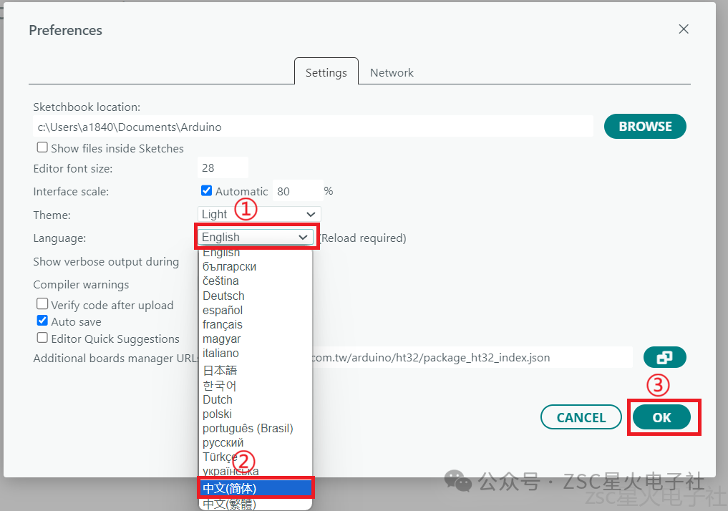Screen dimensions: 728x511
Task: Choose italiano in the language list
Action: click(x=256, y=354)
